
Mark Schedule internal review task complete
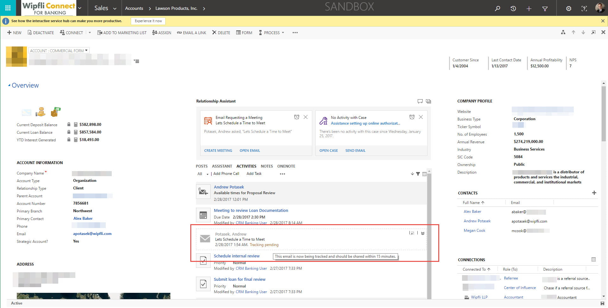pyautogui.click(x=203, y=261)
